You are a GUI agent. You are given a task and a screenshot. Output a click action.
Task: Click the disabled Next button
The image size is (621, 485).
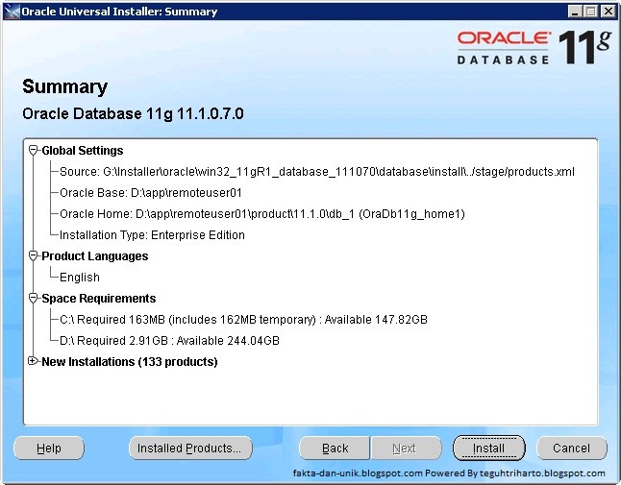[406, 449]
